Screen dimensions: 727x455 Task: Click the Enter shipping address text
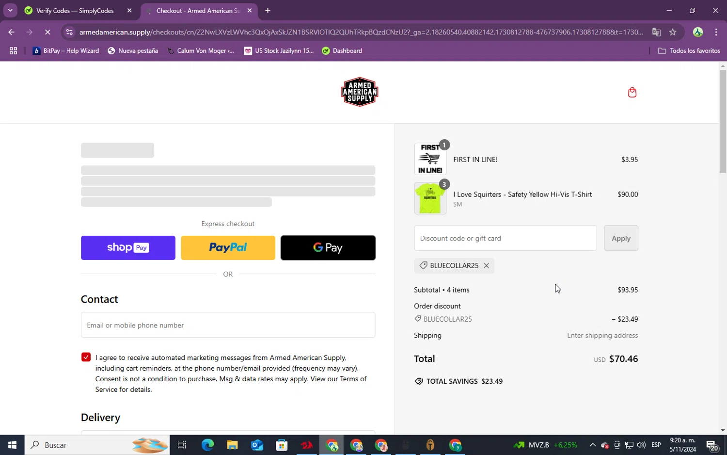[602, 335]
